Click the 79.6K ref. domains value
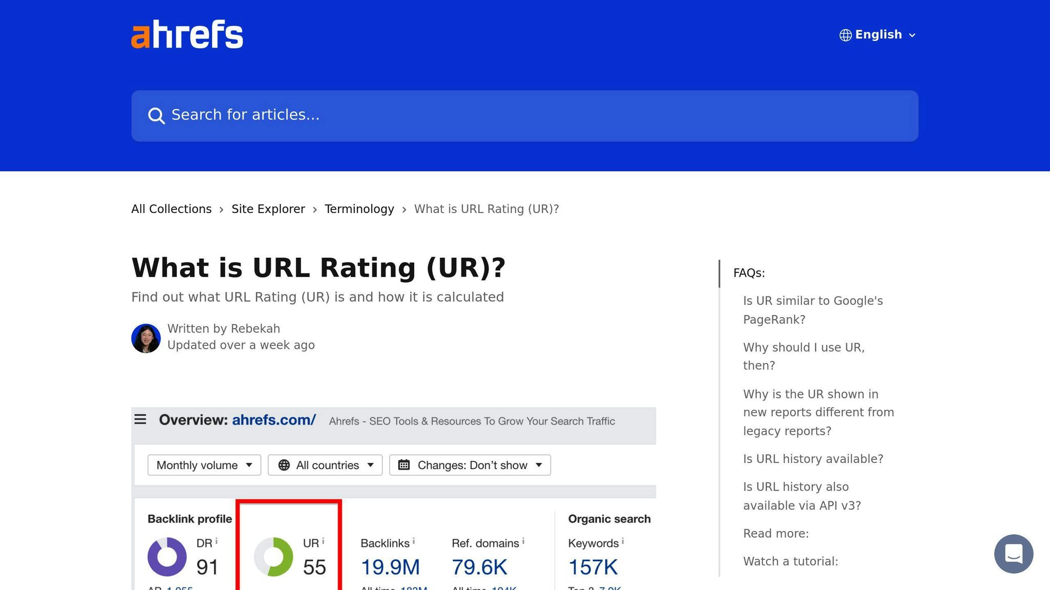 [479, 567]
